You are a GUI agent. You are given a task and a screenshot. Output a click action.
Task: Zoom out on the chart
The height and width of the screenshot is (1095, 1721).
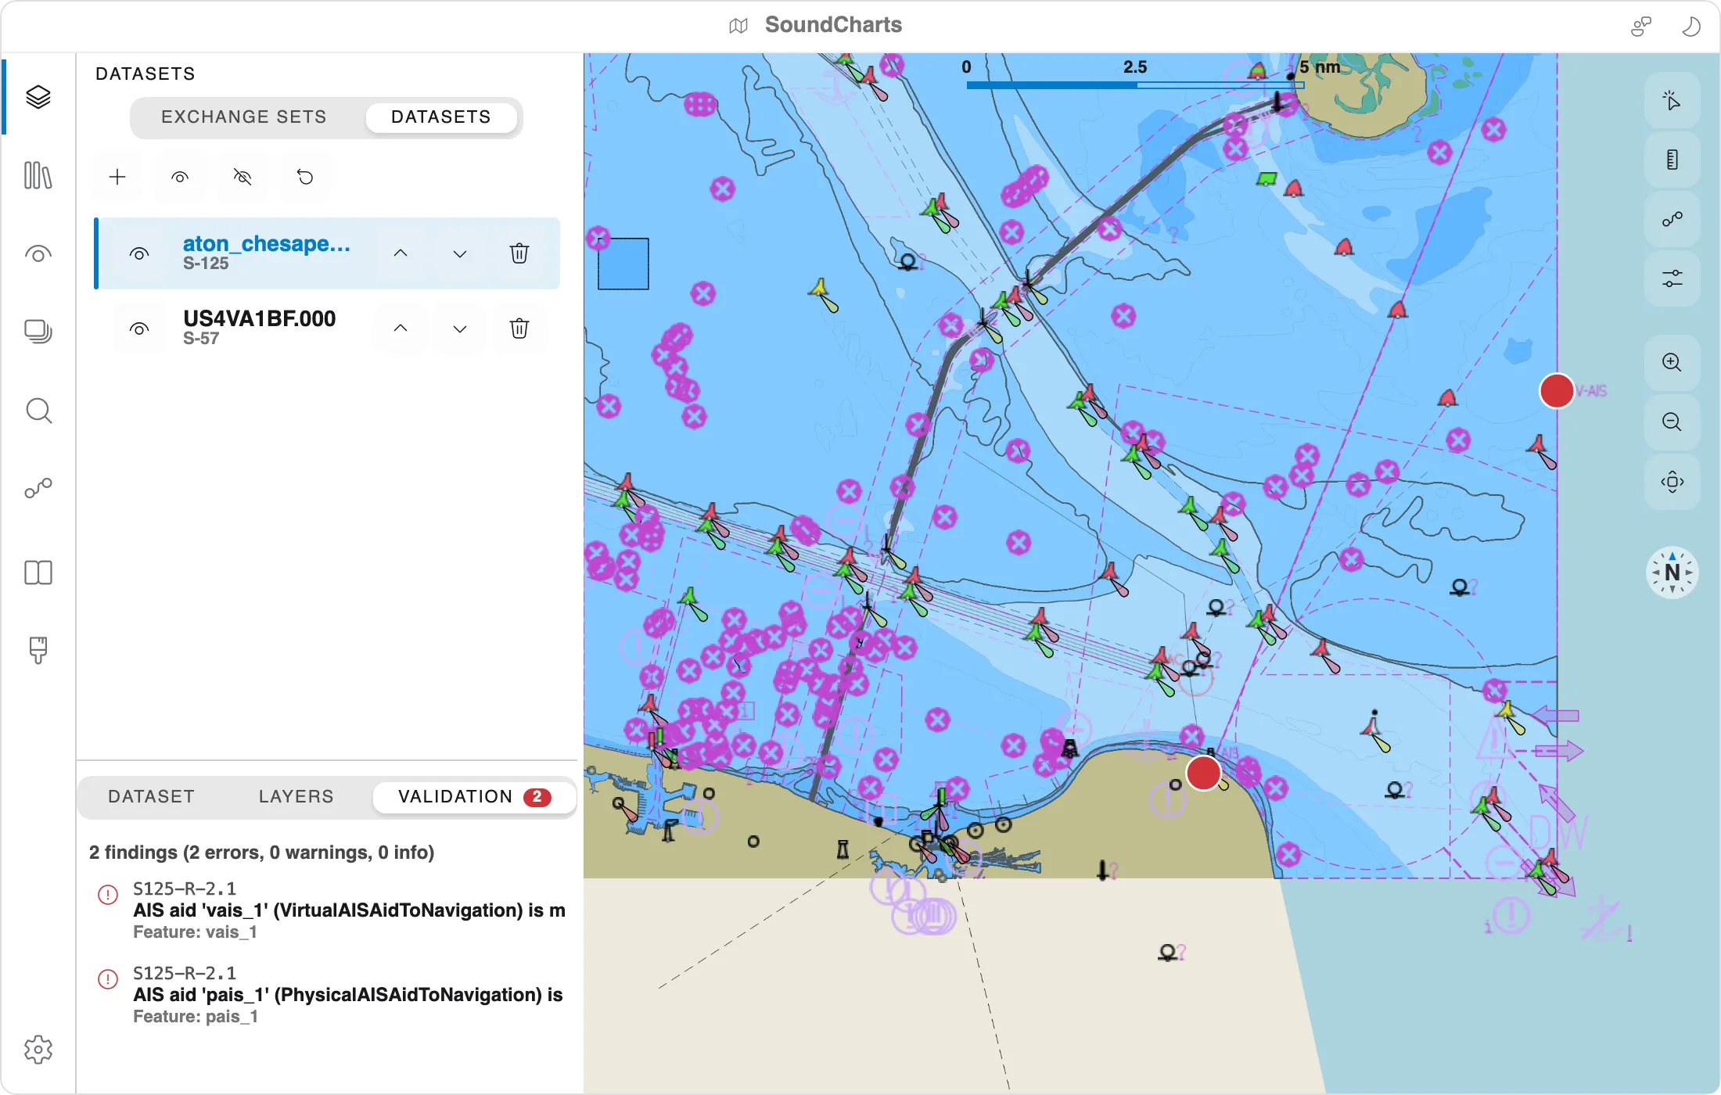pos(1672,422)
